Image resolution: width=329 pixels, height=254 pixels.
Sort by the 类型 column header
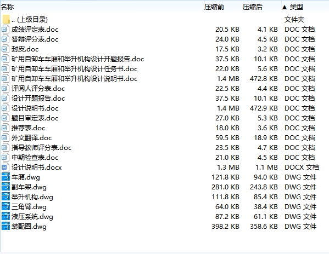[296, 7]
